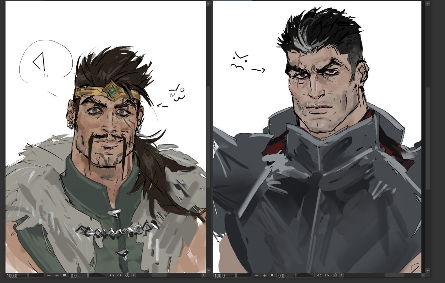Viewport: 445px width, 283px height.
Task: Click left canvas horizontal scroll right arrow
Action: coord(203,276)
